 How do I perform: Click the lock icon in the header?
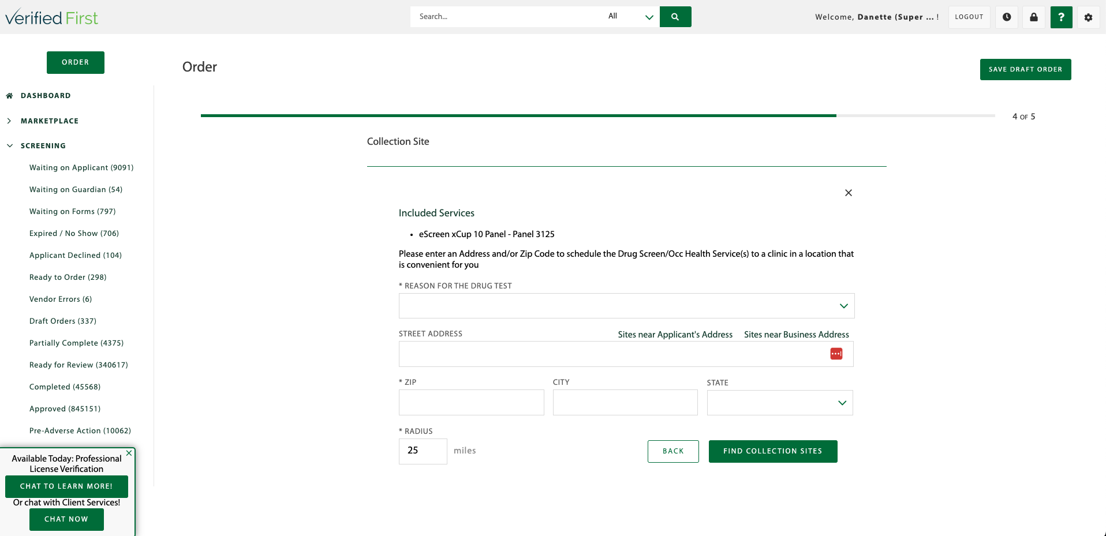1034,17
